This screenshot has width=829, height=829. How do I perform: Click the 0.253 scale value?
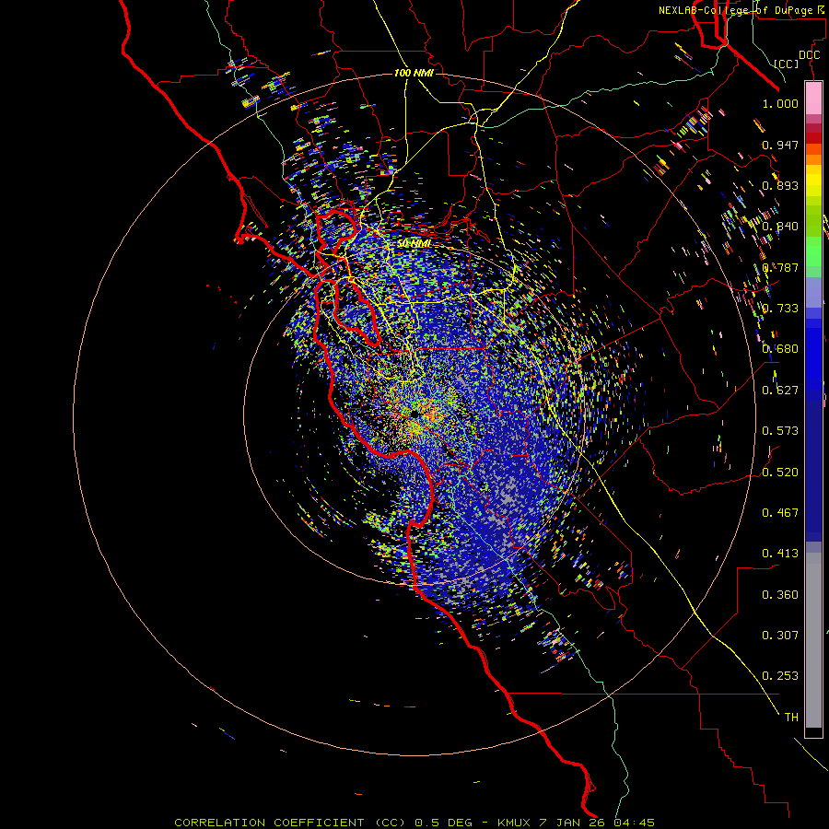click(x=780, y=676)
